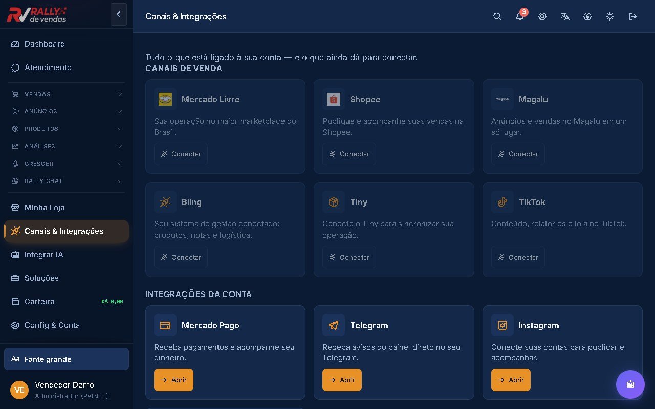Click the Magalu logo icon

pyautogui.click(x=503, y=99)
